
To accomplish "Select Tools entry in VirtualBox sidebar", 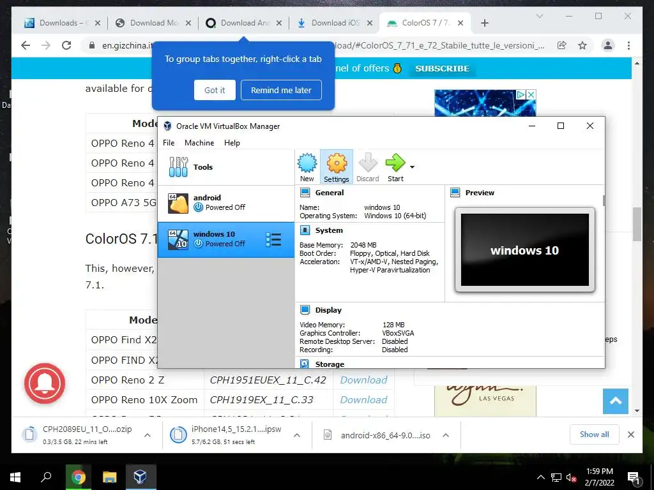I will click(x=226, y=167).
